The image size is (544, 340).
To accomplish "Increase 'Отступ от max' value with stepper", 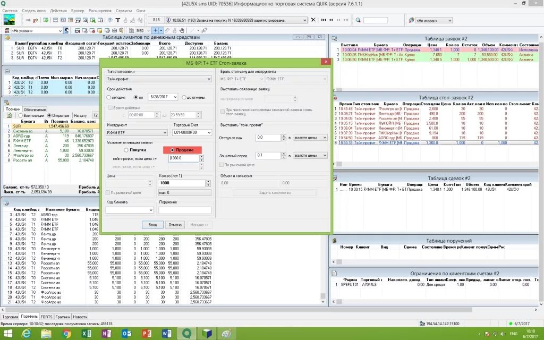I will [284, 135].
